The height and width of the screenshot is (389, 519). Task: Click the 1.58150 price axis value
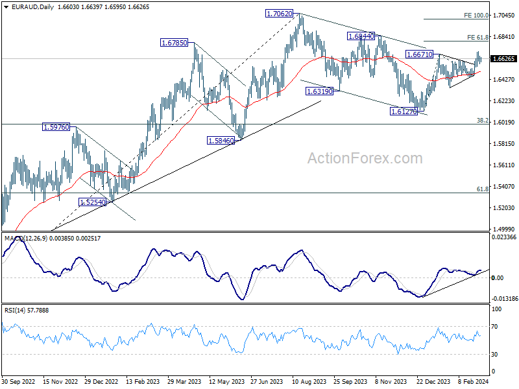point(504,143)
